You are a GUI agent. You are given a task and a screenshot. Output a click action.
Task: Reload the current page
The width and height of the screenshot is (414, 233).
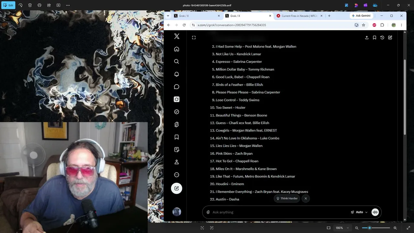(x=184, y=25)
